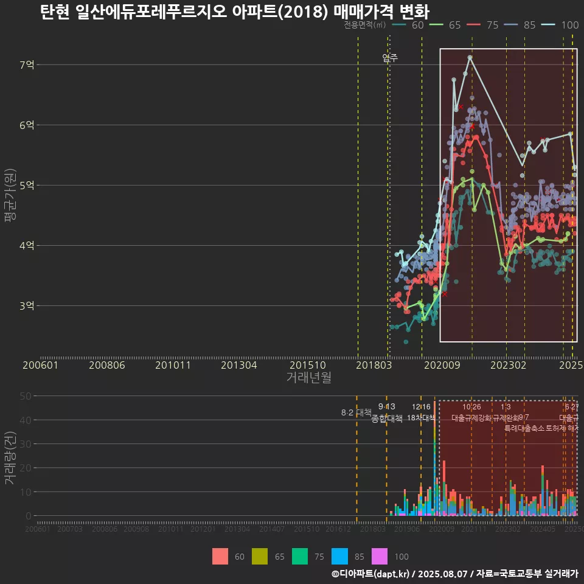Click the 200703 volume chart x-axis label
584x584 pixels.
[69, 529]
